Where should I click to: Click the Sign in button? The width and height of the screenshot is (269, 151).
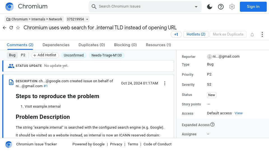pos(253,7)
